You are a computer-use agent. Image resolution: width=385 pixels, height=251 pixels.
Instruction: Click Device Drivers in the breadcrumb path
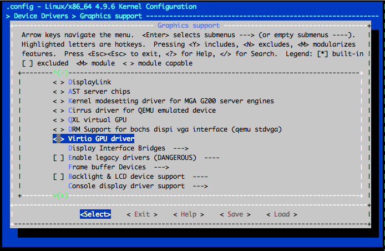(41, 16)
